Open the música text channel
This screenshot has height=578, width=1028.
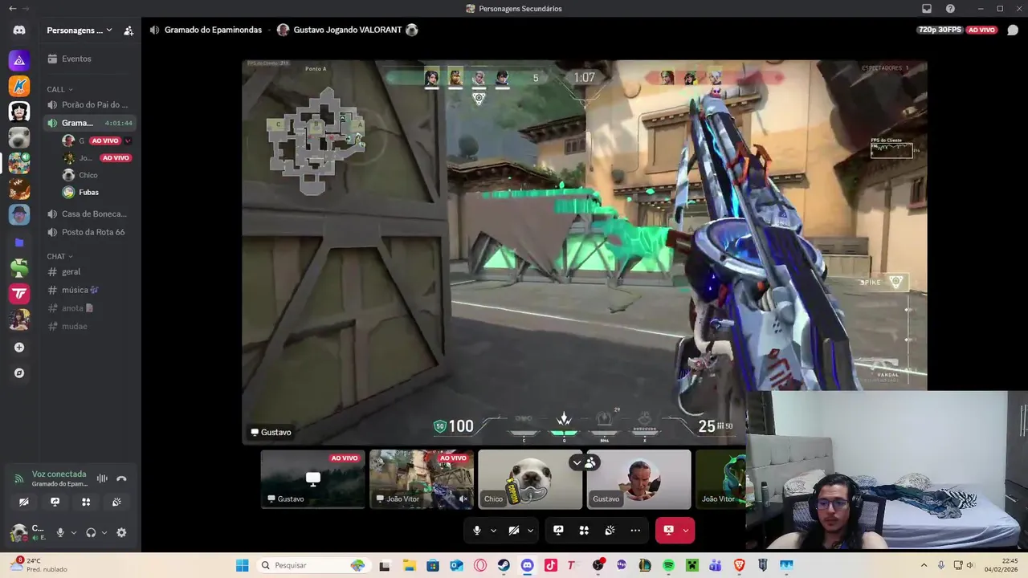88,290
